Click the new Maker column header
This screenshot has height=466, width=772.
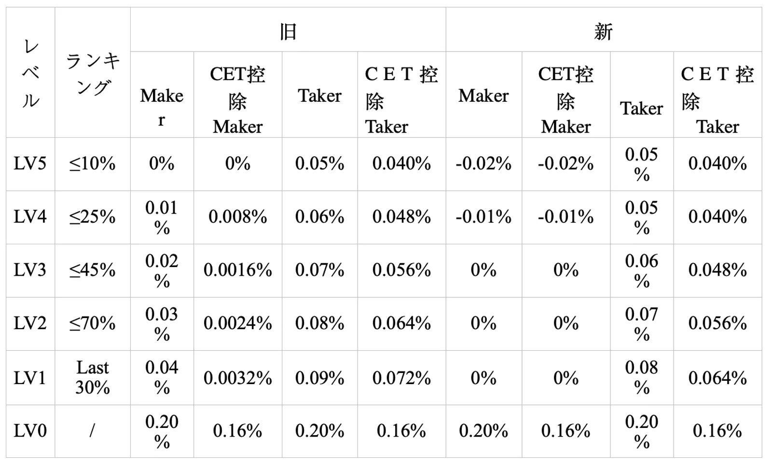(x=484, y=95)
